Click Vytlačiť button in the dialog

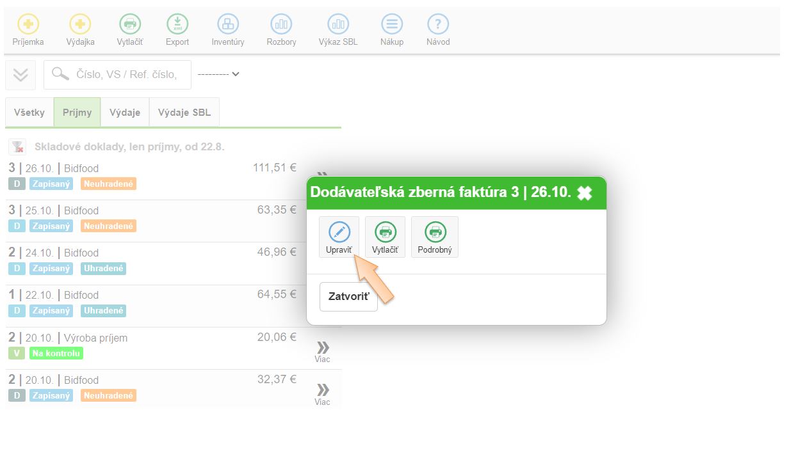[x=385, y=237]
